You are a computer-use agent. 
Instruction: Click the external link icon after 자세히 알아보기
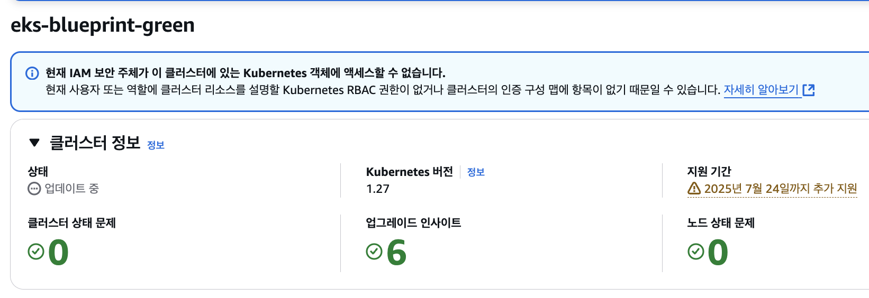pos(809,90)
